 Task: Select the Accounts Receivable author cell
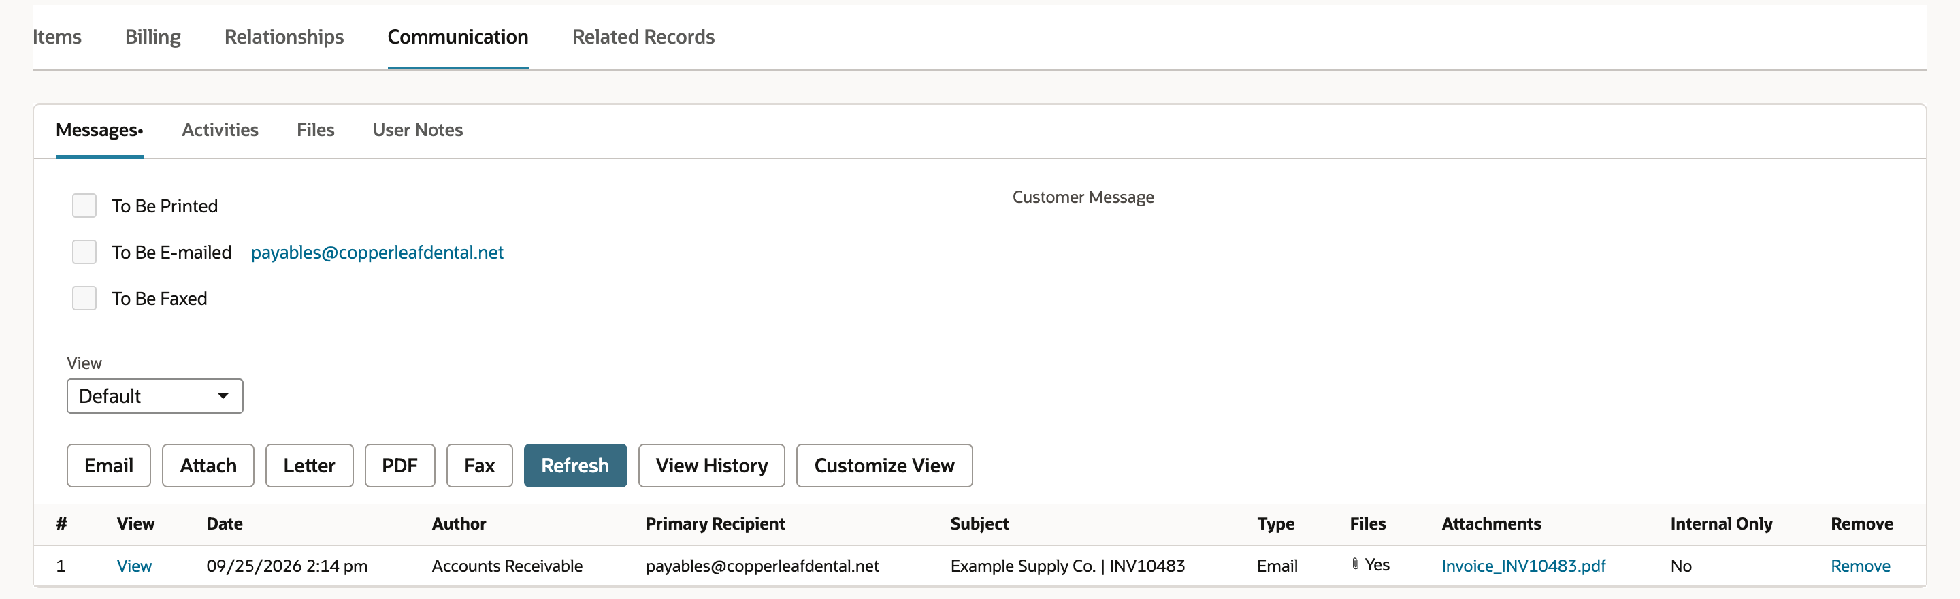coord(507,566)
